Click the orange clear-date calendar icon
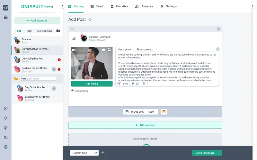Image resolution: width=257 pixels, height=160 pixels. point(164,112)
